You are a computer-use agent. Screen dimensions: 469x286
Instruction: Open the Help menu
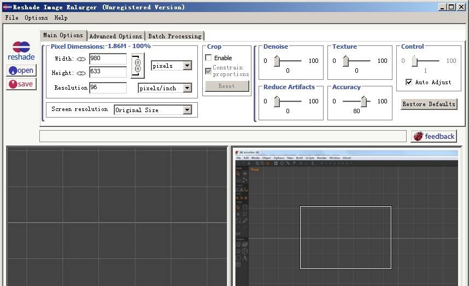61,17
